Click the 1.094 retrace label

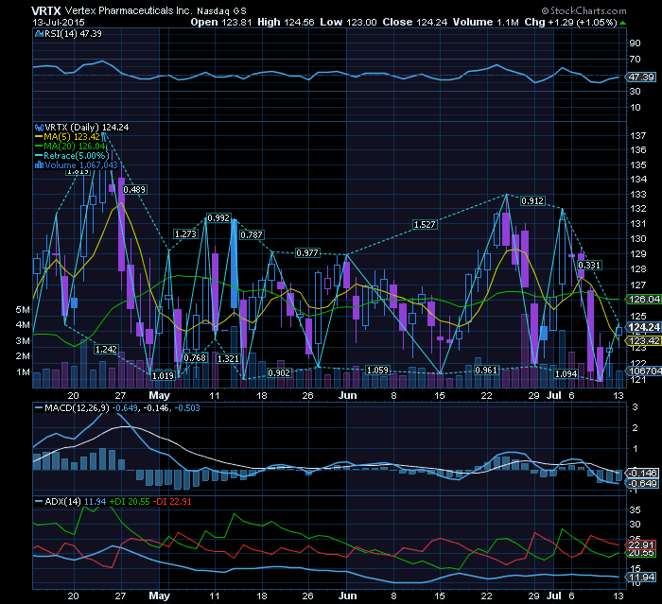tap(566, 374)
